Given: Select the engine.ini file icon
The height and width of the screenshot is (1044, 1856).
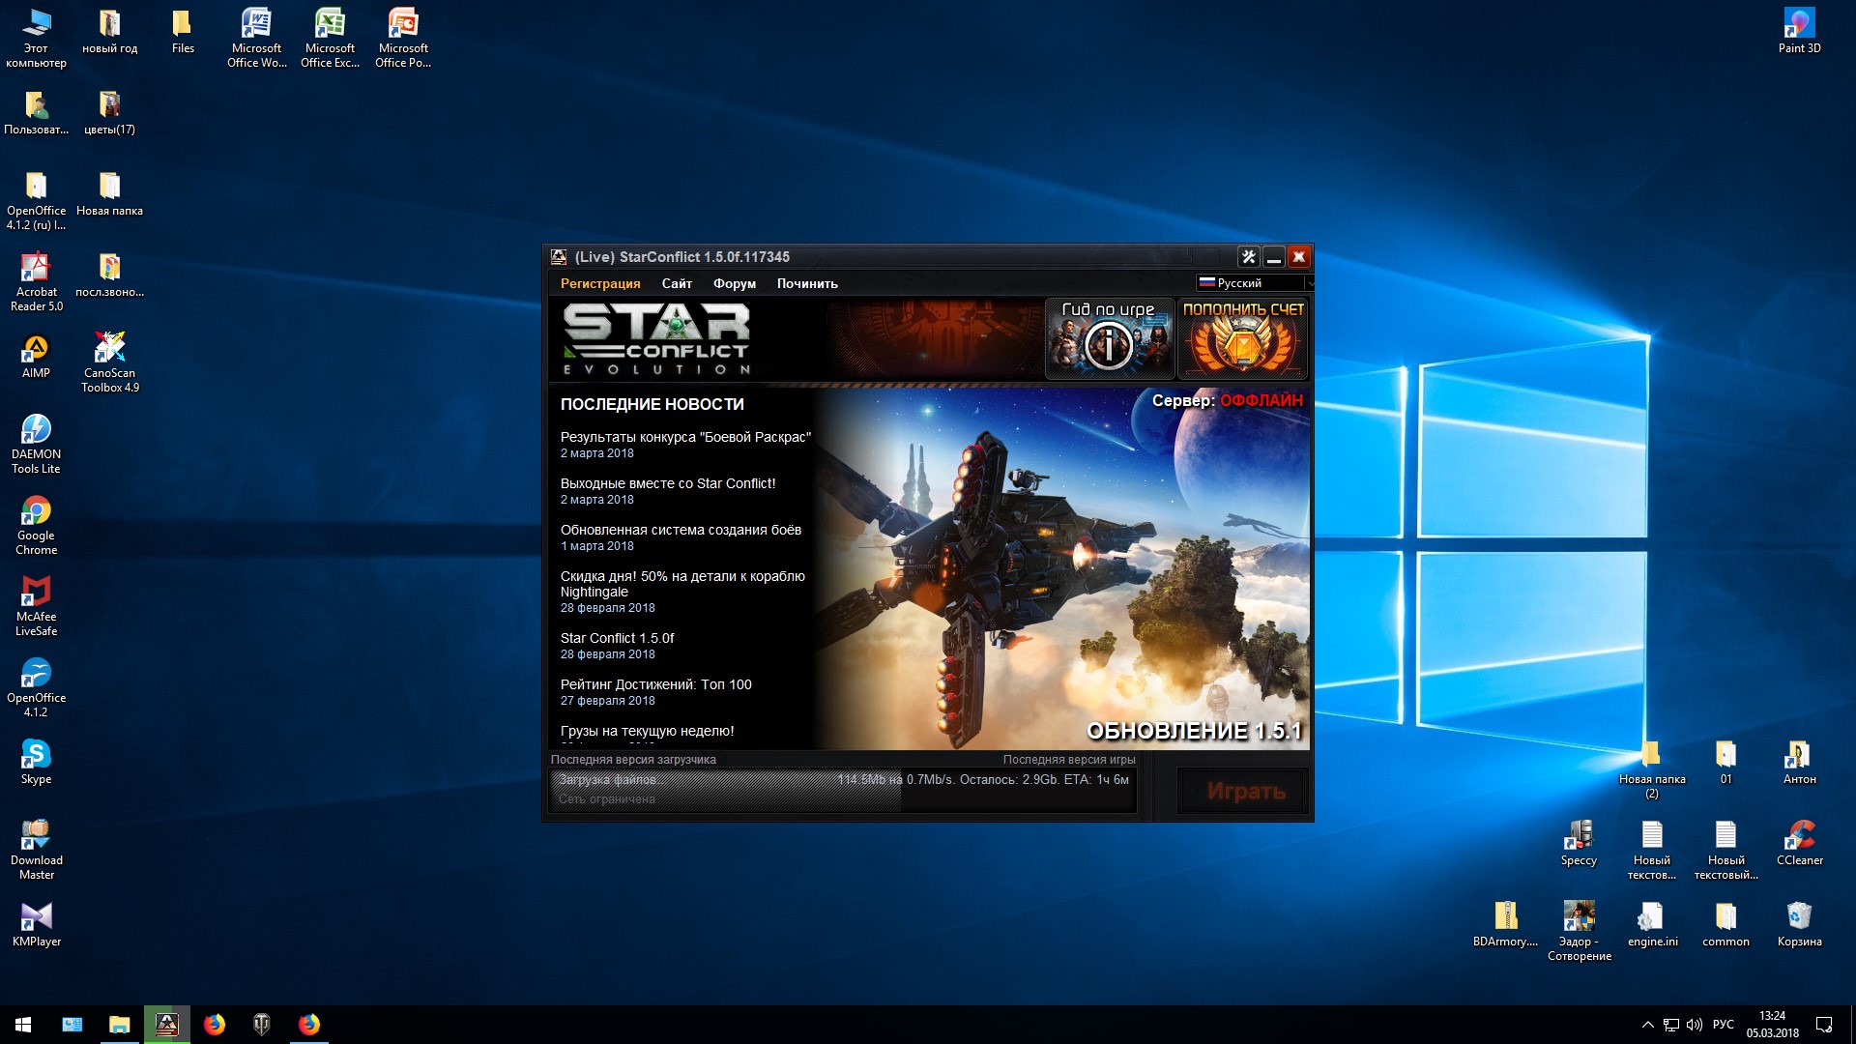Looking at the screenshot, I should pyautogui.click(x=1652, y=925).
